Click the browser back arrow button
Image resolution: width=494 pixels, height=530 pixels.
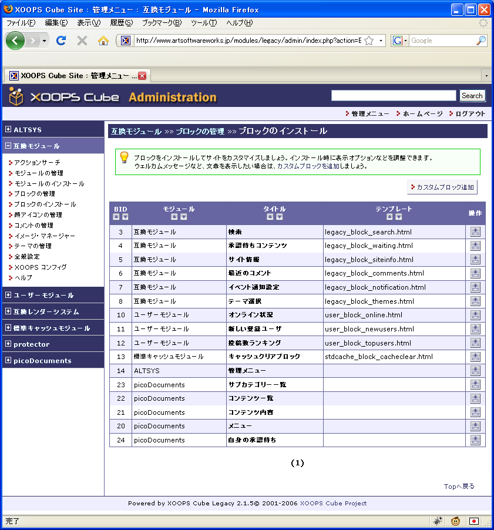(15, 41)
